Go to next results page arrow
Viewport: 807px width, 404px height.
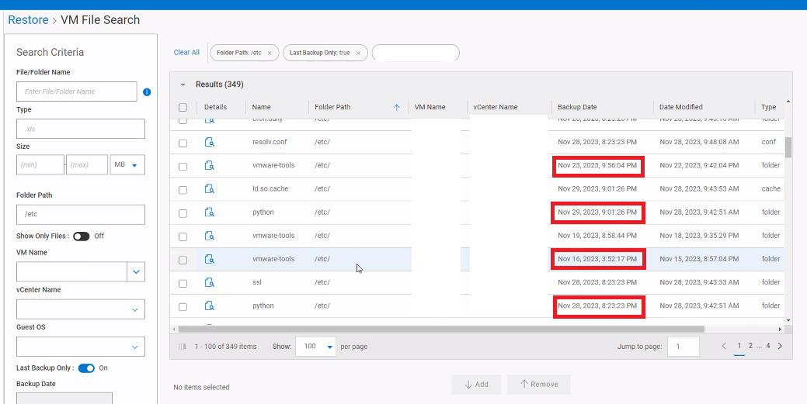(x=780, y=346)
